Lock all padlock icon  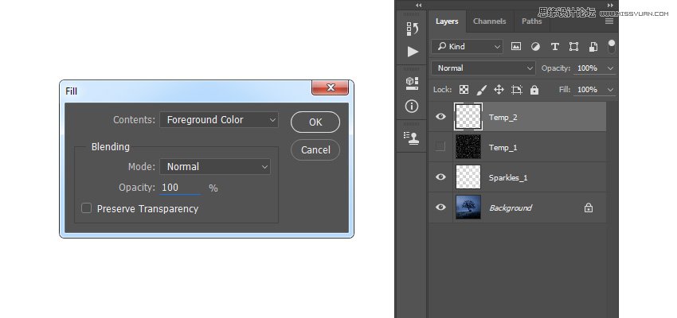(534, 90)
